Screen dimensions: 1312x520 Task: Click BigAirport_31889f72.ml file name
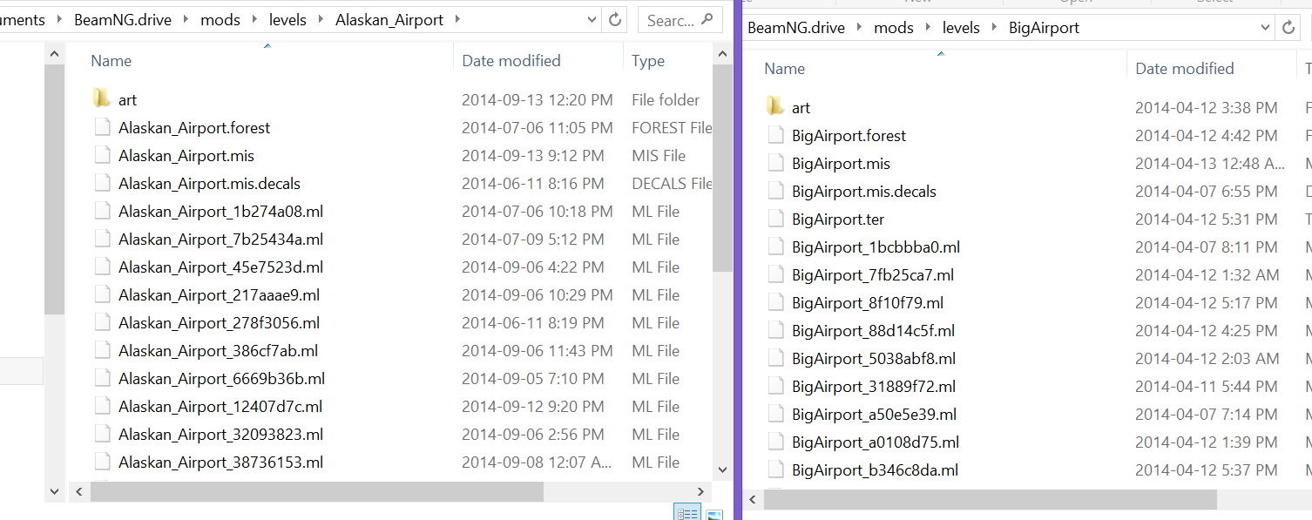pyautogui.click(x=874, y=387)
